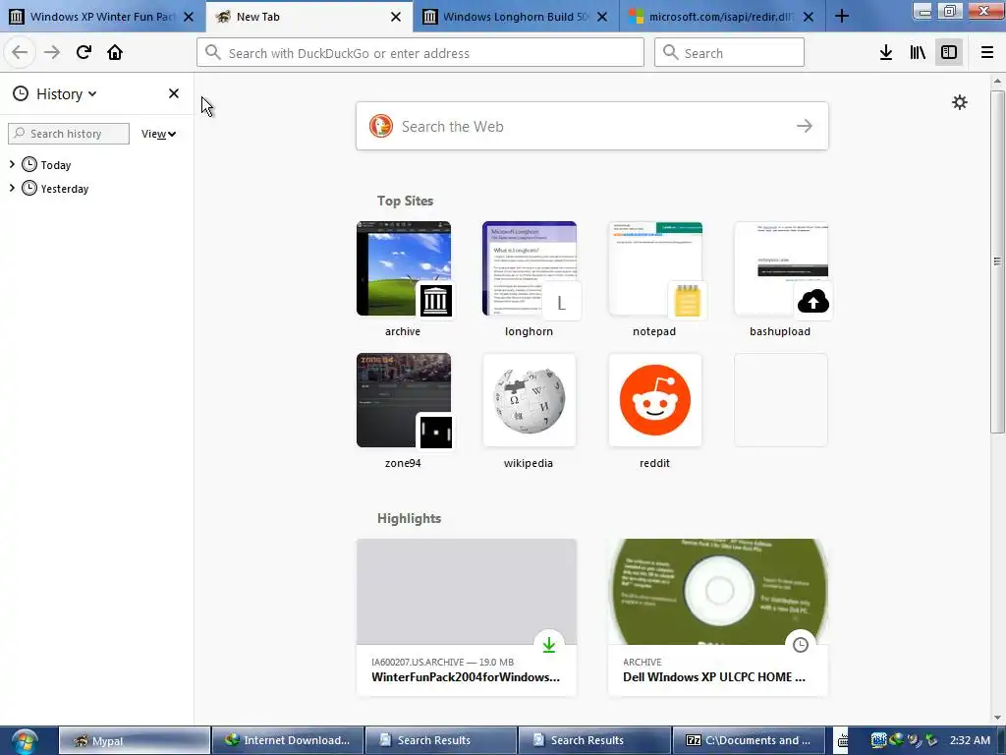
Task: Close the History sidebar
Action: point(173,93)
